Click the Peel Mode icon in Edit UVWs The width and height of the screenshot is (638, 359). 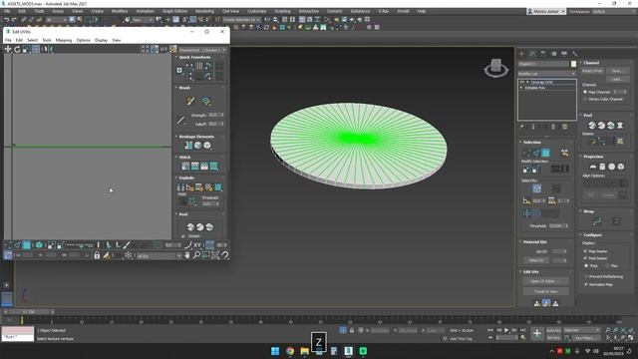[x=199, y=227]
